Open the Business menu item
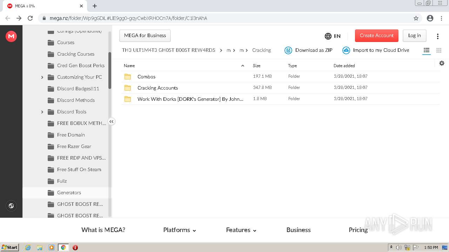The image size is (449, 252). coord(299,230)
